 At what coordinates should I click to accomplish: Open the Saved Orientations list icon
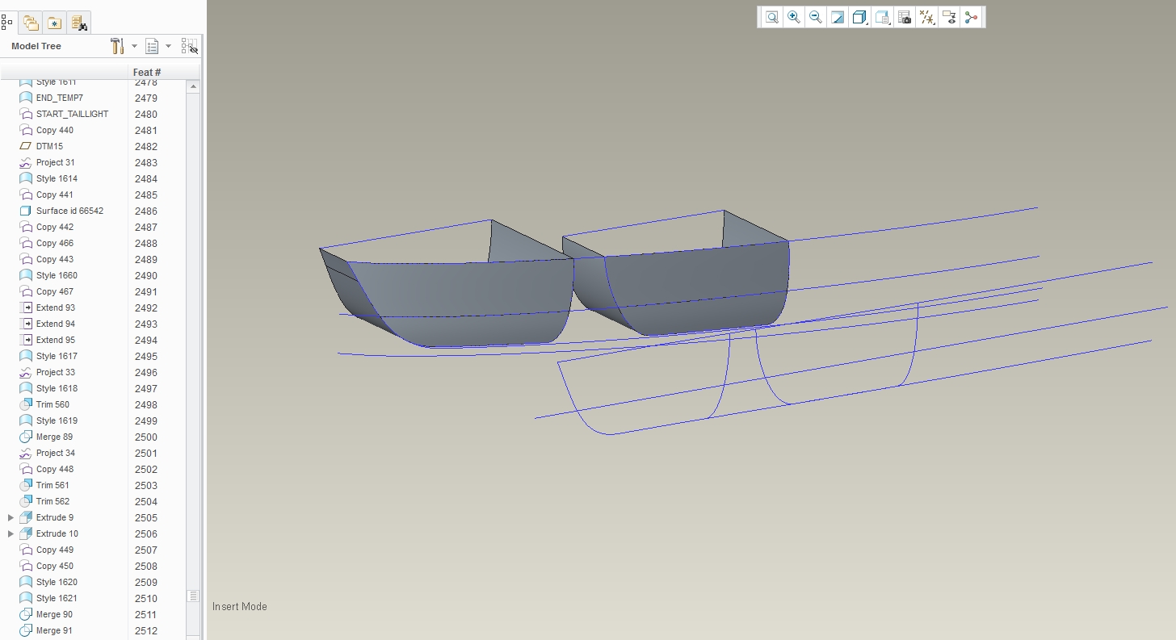[x=882, y=17]
